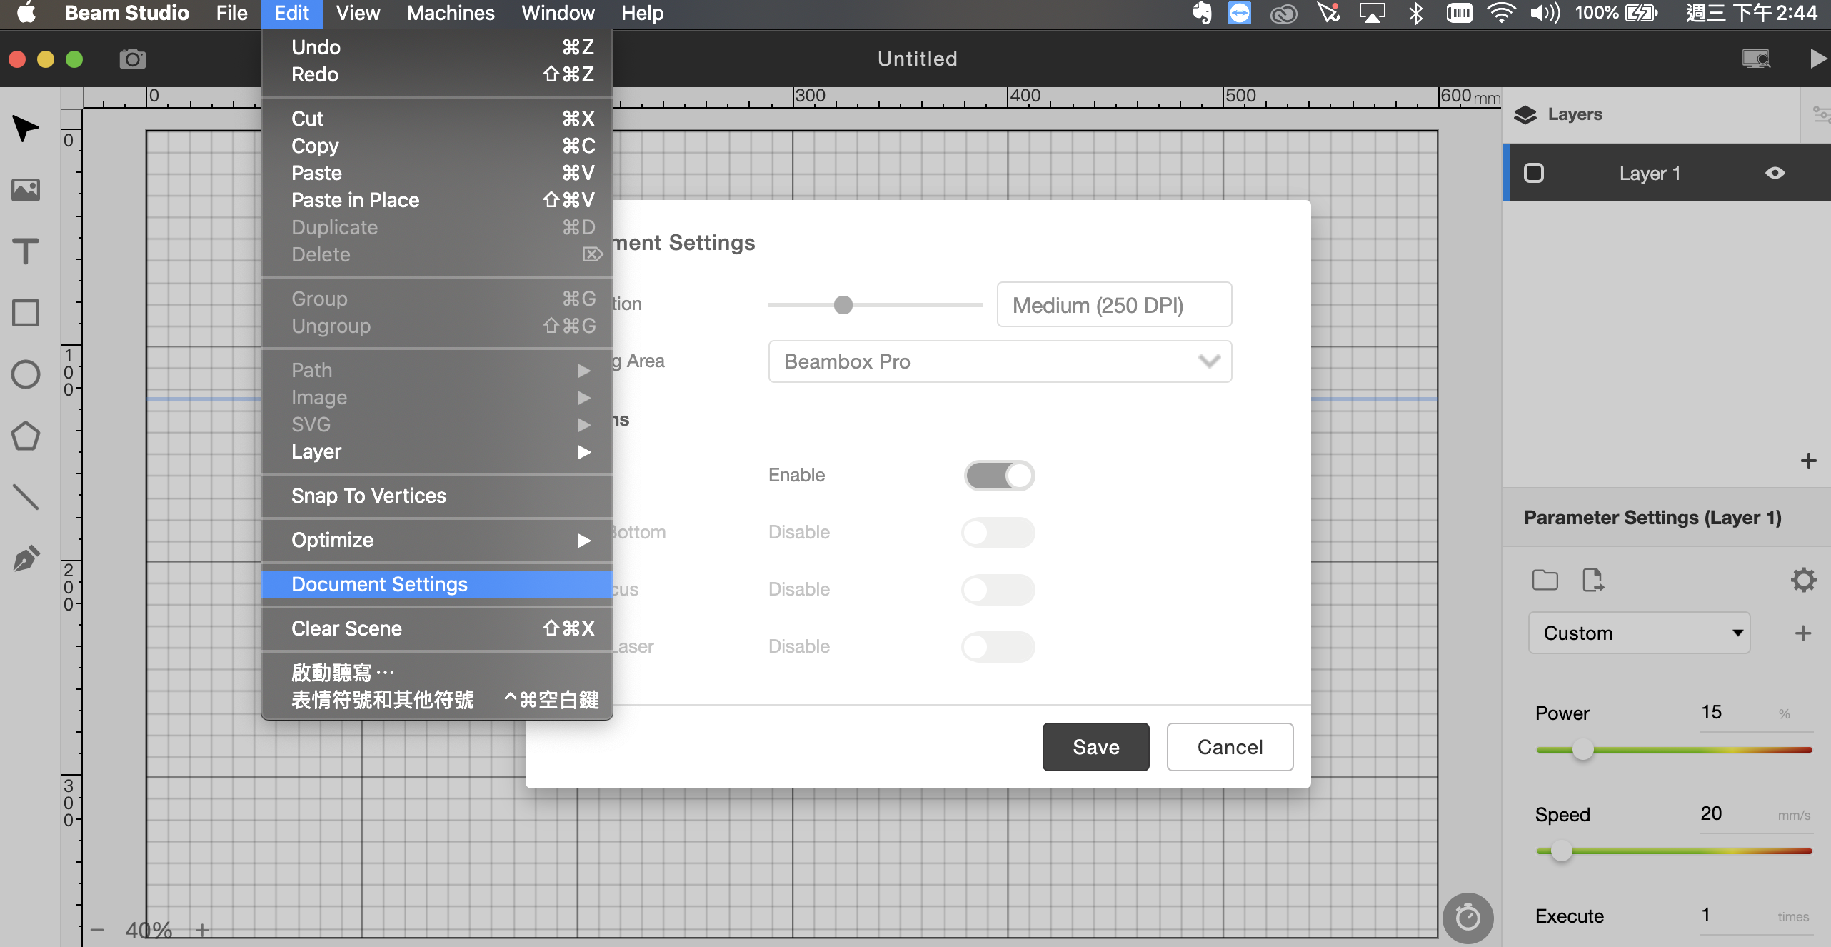Expand the Optimize submenu

click(x=437, y=540)
